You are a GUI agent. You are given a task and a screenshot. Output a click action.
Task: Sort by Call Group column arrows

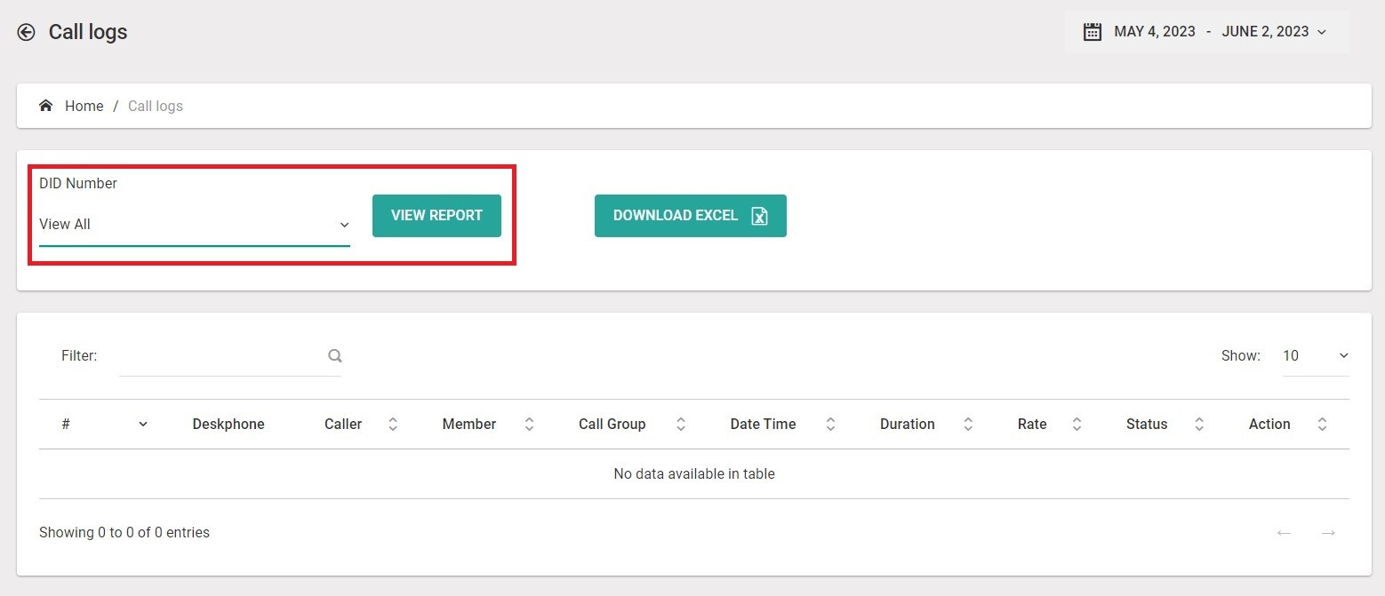point(681,424)
